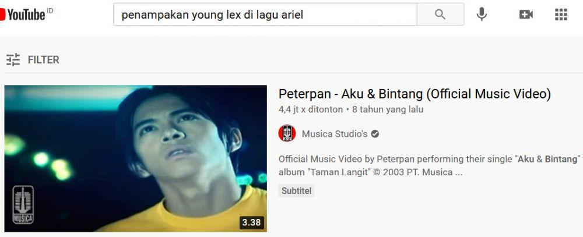Click the Musica Studio's channel avatar
Image resolution: width=583 pixels, height=237 pixels.
pos(287,133)
